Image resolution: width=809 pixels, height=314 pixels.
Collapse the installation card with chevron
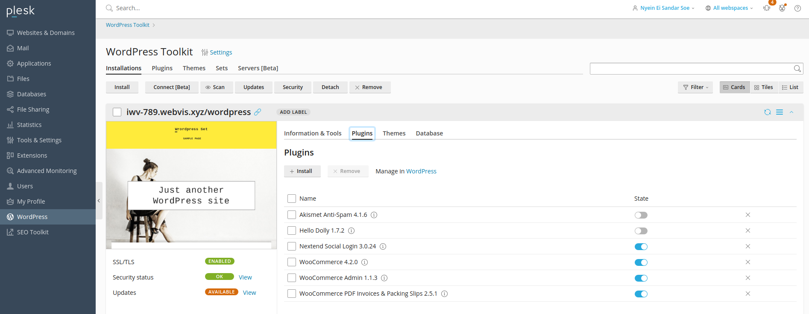[x=791, y=112]
